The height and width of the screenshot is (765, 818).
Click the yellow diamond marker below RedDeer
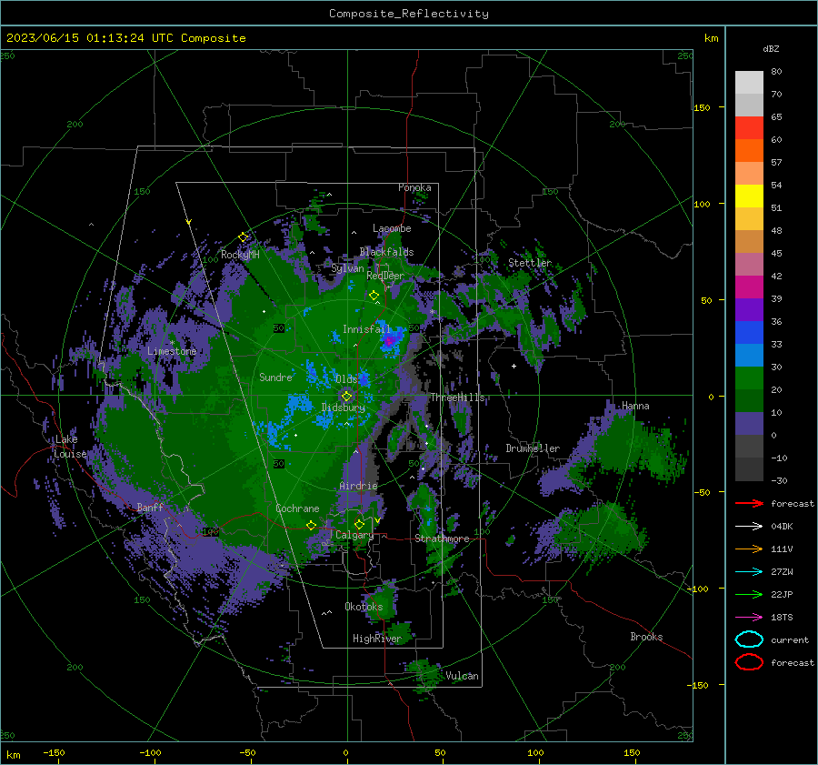374,296
